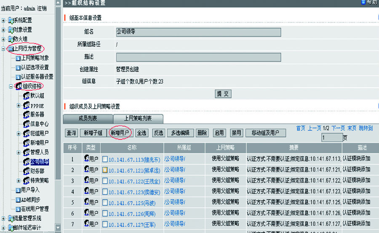
Task: Collapse the 上网行为管理 tree node
Action: (3, 49)
